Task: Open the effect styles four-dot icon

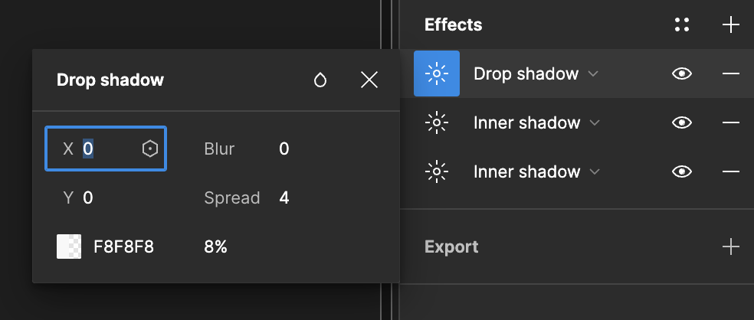Action: pos(682,25)
